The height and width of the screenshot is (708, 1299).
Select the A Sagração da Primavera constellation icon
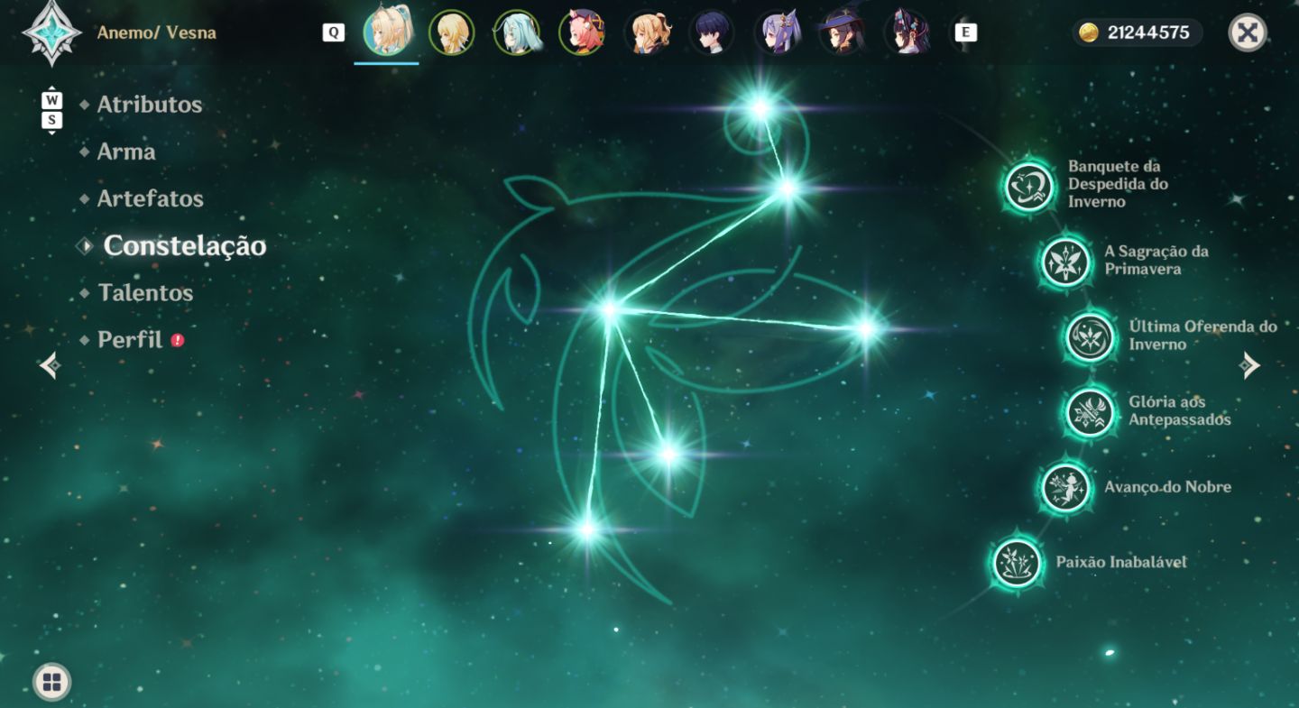coord(1064,262)
